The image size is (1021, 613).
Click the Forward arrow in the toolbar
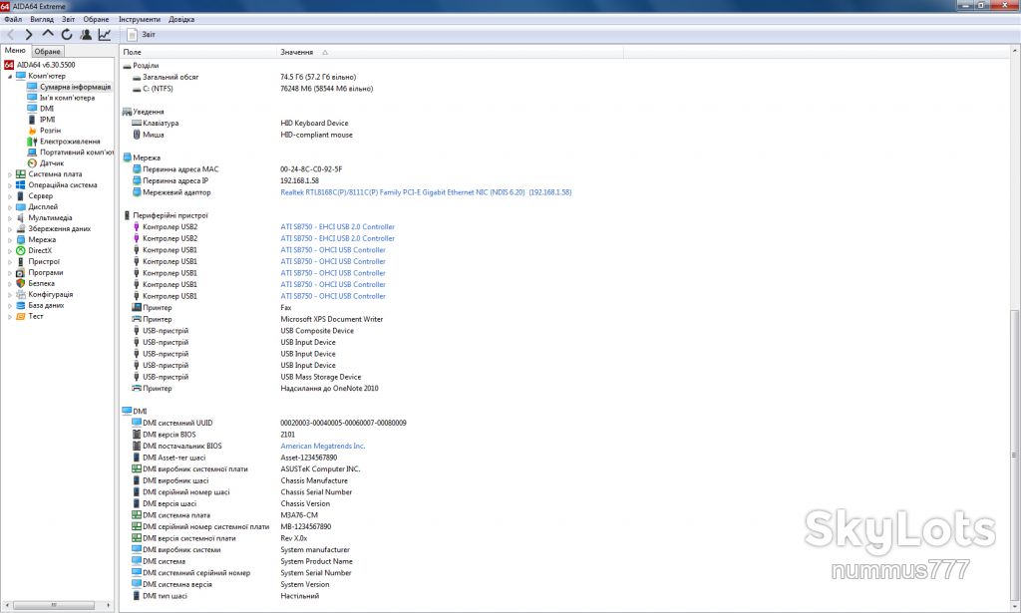click(29, 35)
